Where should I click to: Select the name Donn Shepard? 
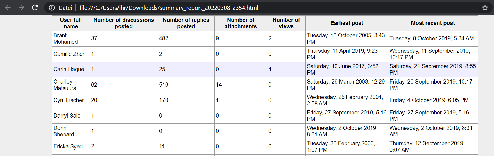click(64, 131)
